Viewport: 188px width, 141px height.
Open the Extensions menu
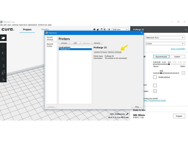coord(23,25)
